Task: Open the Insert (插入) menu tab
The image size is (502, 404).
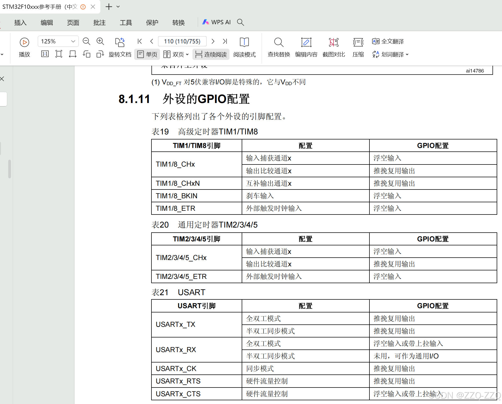Action: click(x=20, y=23)
